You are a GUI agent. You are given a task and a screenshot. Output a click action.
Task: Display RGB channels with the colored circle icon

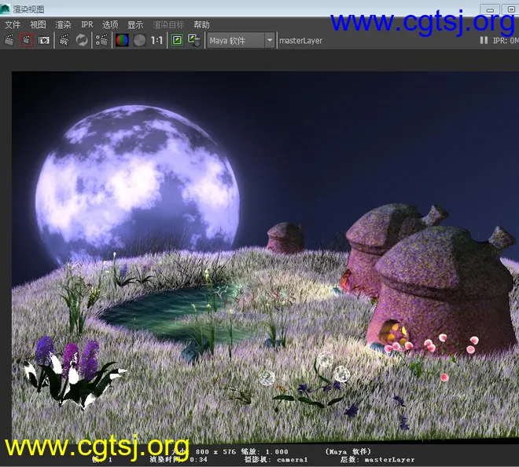[122, 40]
